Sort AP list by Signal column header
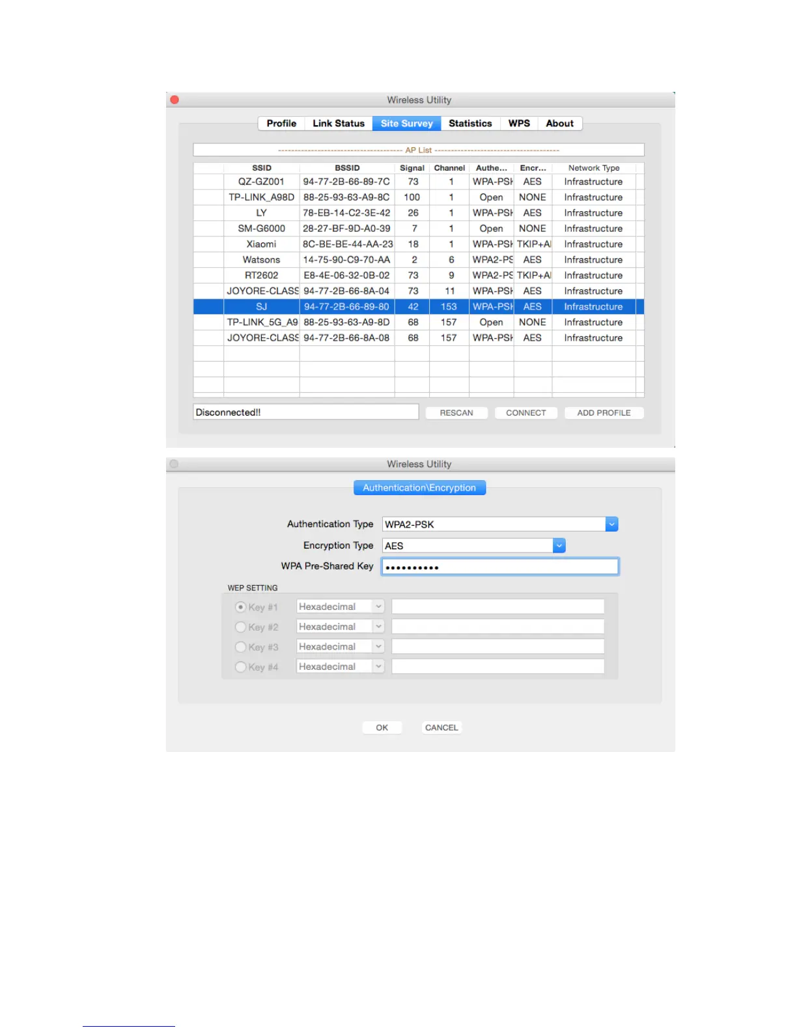 click(412, 168)
